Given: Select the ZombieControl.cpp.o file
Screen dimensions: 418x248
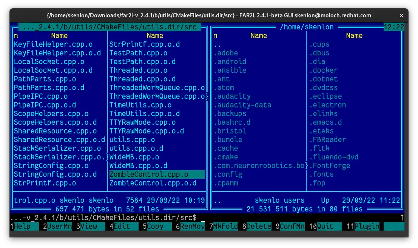Looking at the screenshot, I should coord(149,175).
